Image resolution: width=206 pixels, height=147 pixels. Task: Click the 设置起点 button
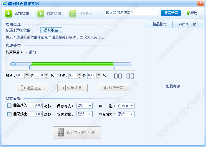pyautogui.click(x=32, y=88)
